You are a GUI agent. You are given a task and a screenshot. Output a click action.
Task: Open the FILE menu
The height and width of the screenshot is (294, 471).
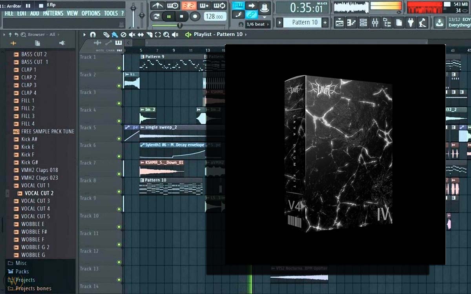9,13
